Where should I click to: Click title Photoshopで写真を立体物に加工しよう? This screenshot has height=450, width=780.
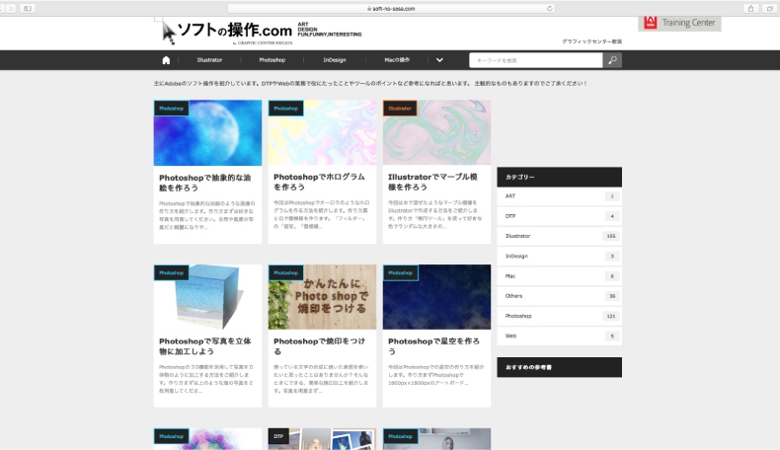205,346
